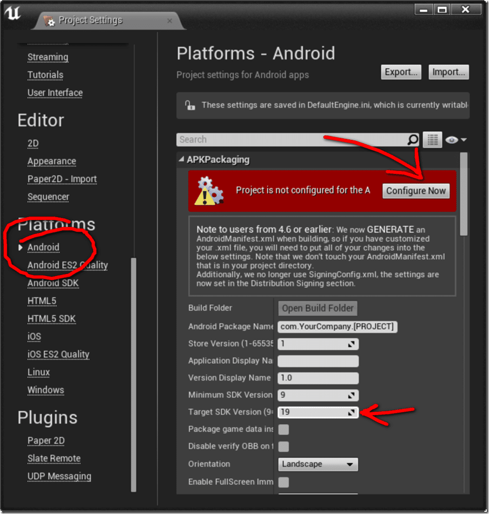Open the User Interface settings

[x=55, y=93]
